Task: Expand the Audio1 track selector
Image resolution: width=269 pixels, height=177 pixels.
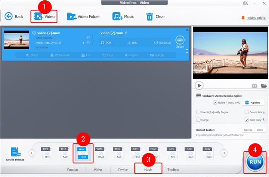Action: click(x=83, y=43)
